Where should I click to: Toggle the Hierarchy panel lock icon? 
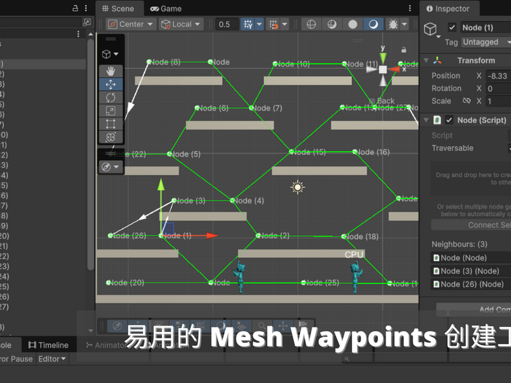(75, 8)
